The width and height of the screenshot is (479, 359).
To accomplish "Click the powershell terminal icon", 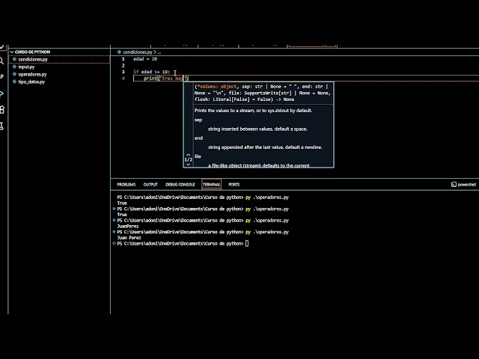I will [x=454, y=185].
